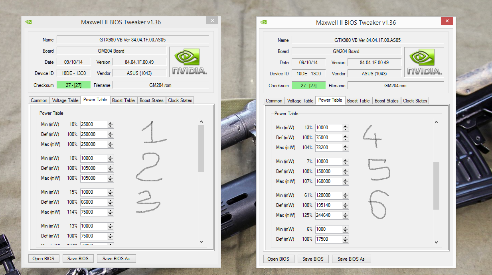Click Save BIOS As in the right window

coord(351,259)
